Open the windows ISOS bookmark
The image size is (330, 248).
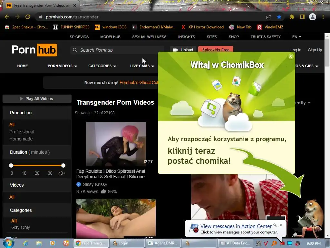tap(111, 27)
